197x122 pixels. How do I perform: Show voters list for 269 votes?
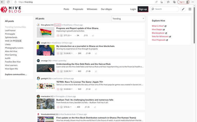(78, 53)
